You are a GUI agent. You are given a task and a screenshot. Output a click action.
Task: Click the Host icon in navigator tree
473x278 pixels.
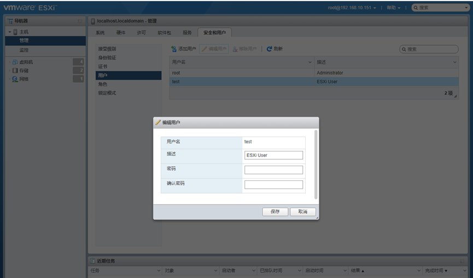pyautogui.click(x=15, y=32)
